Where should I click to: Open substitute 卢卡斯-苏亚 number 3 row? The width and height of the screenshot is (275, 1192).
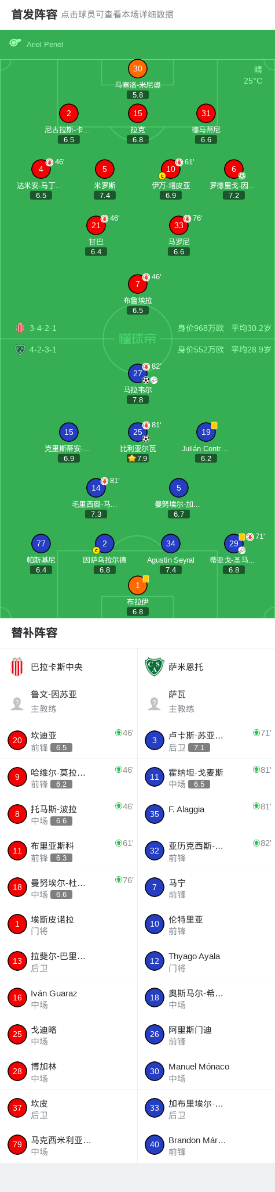tap(206, 740)
